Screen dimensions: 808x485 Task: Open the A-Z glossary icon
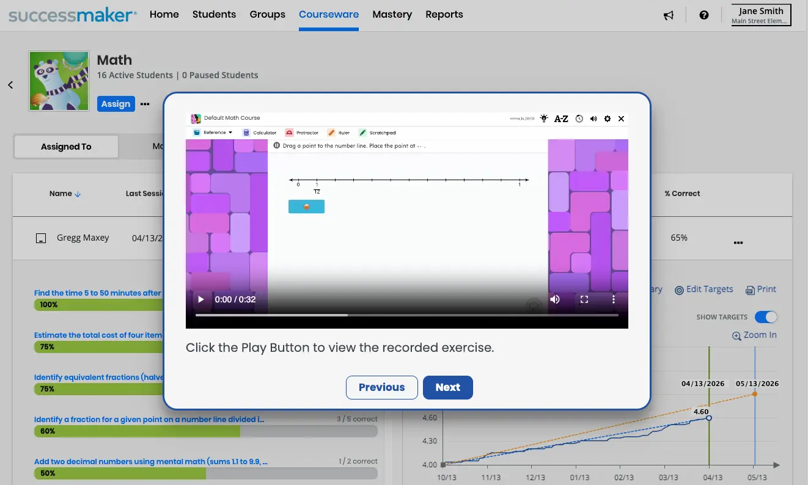pos(561,119)
